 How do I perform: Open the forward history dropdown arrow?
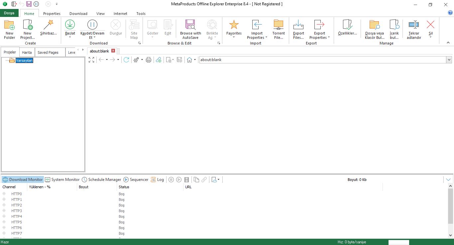pyautogui.click(x=118, y=60)
